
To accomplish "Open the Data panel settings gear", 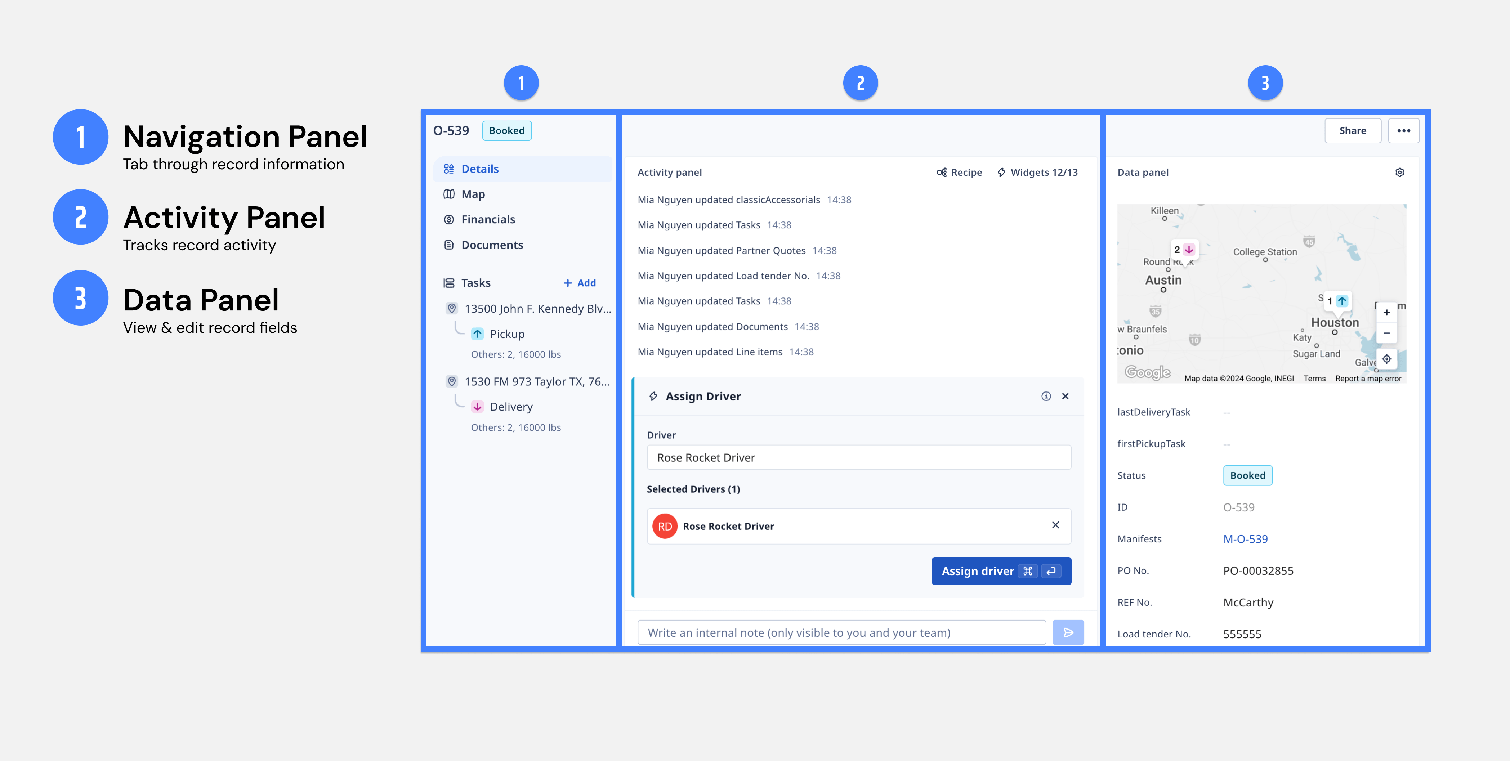I will tap(1400, 172).
